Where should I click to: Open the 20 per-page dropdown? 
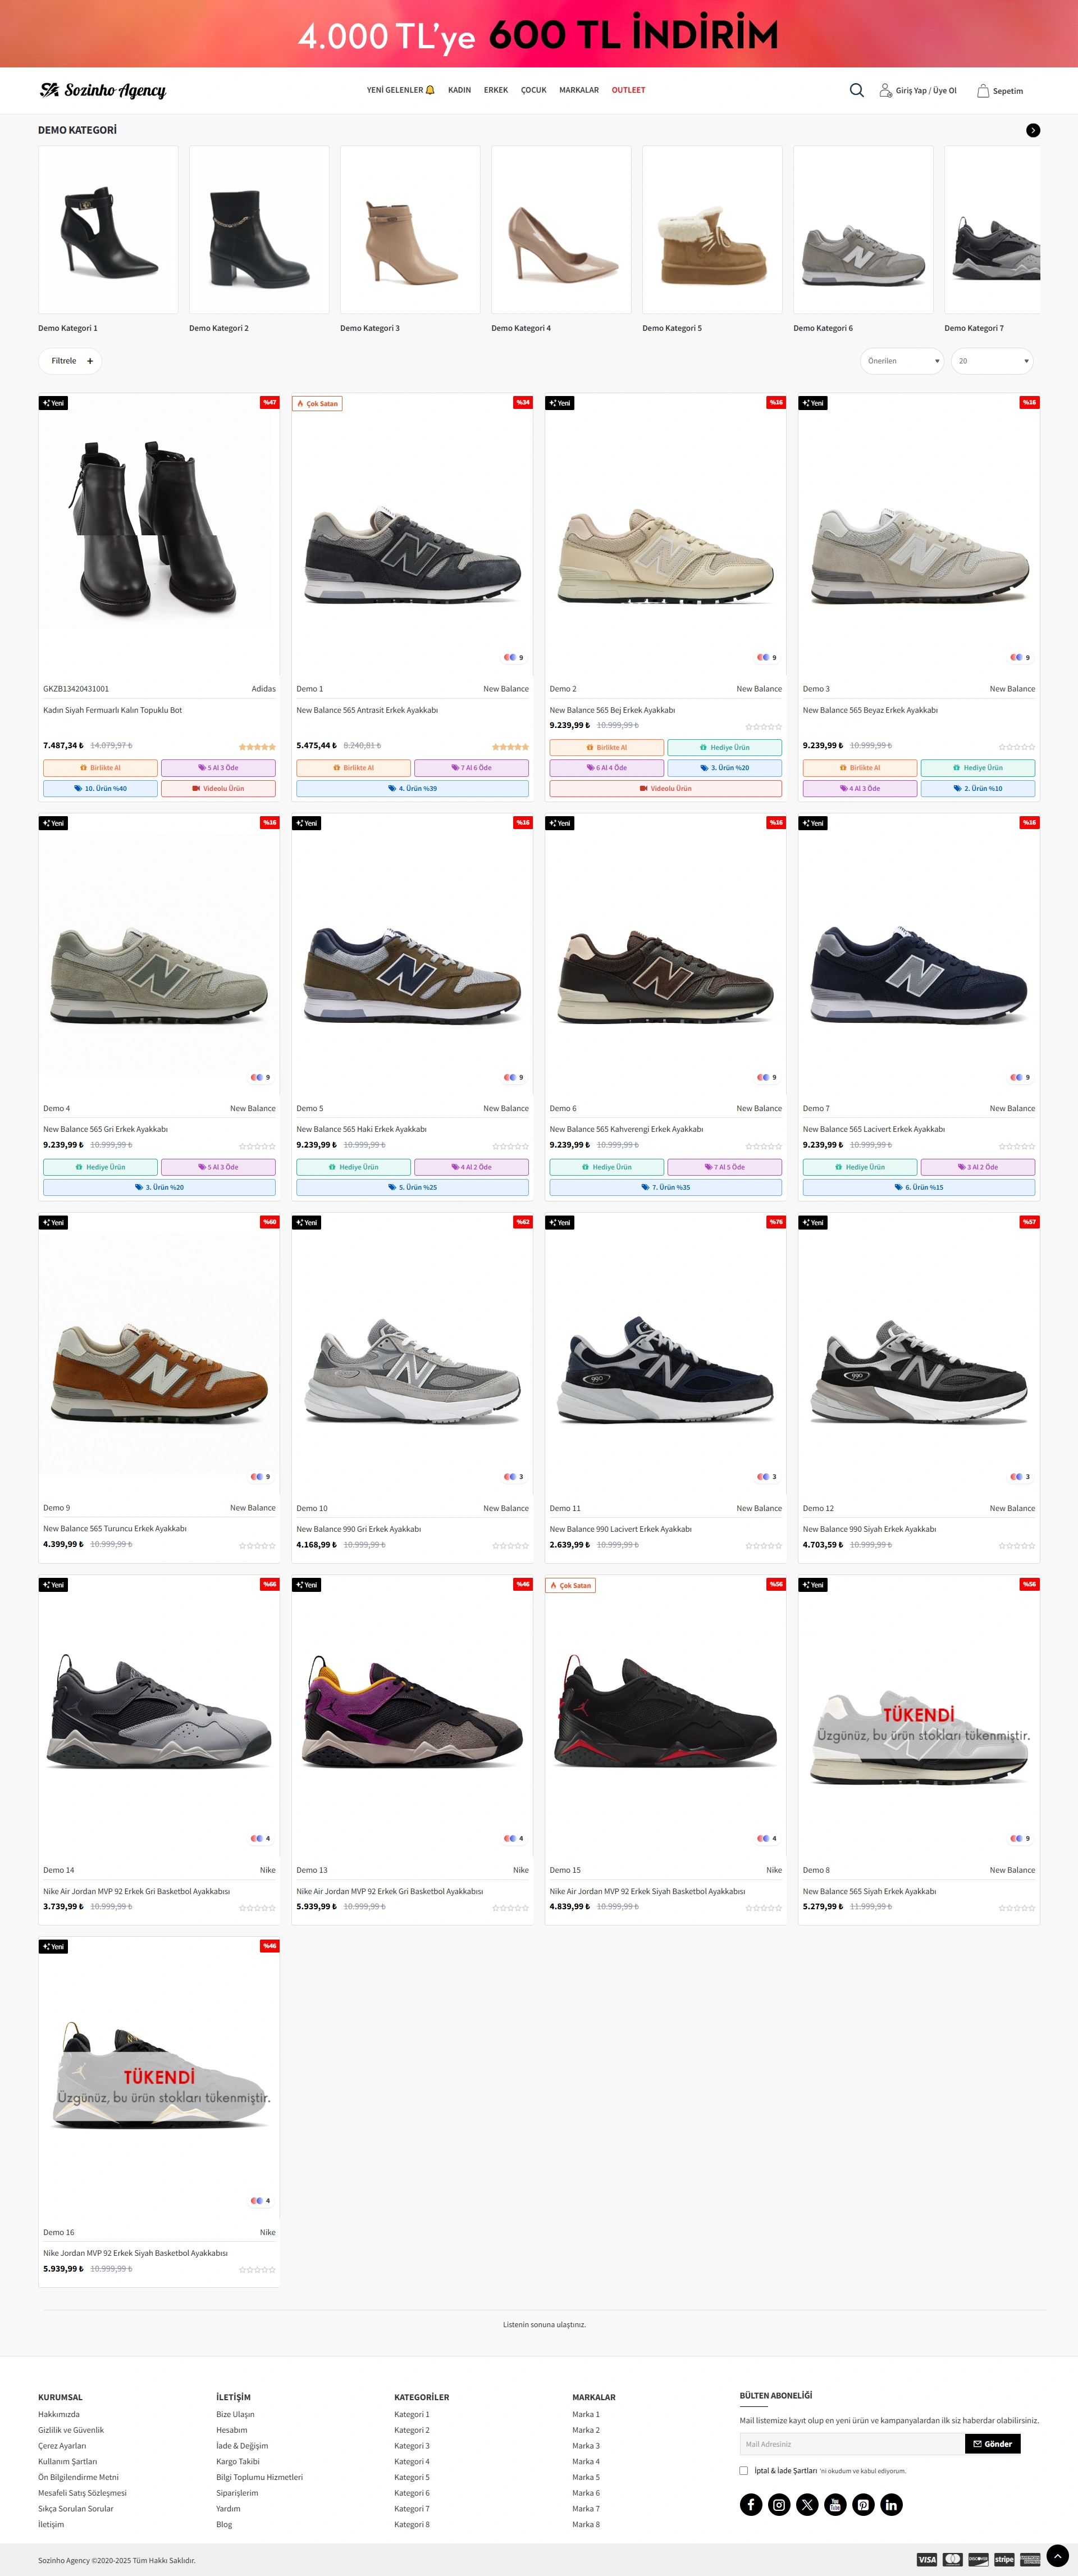click(992, 361)
